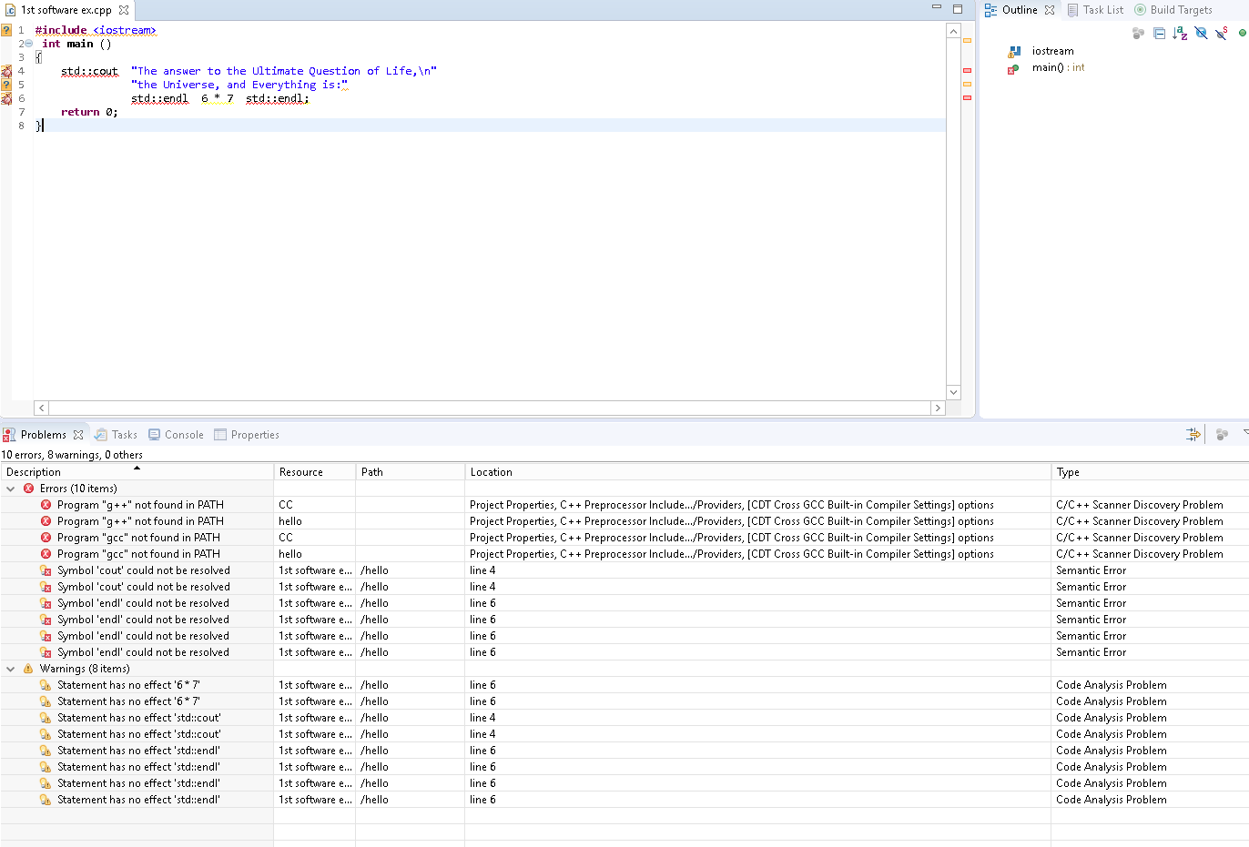Select g++ not found error for hello
Viewport: 1249px width, 847px height.
624,521
